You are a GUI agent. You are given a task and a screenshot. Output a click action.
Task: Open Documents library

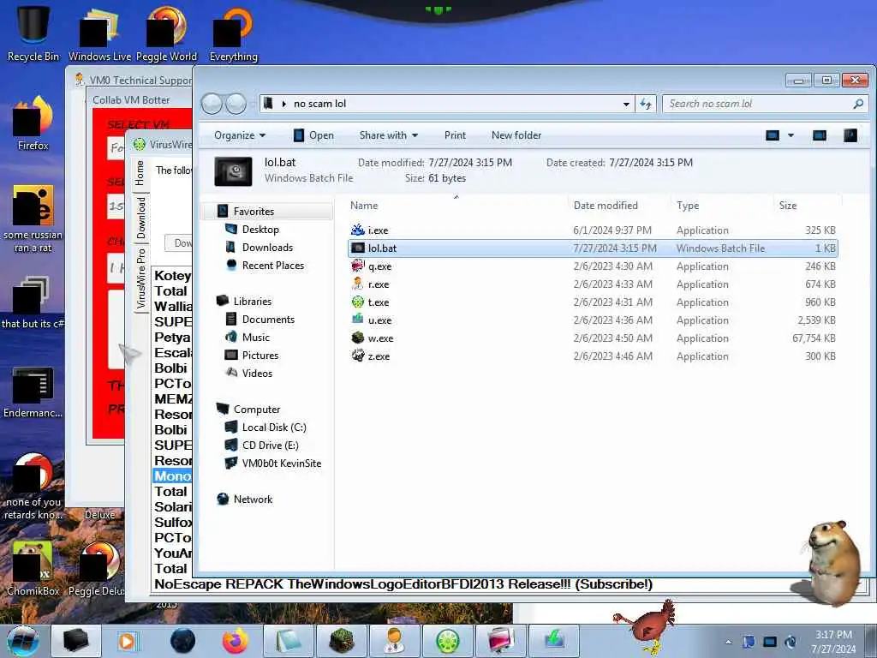point(268,319)
